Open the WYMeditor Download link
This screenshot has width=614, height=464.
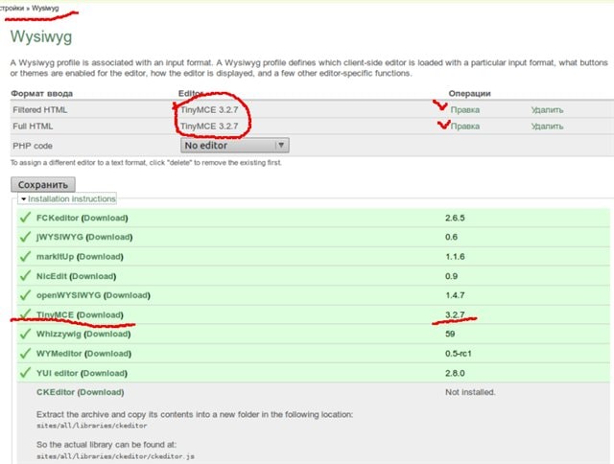coord(108,354)
